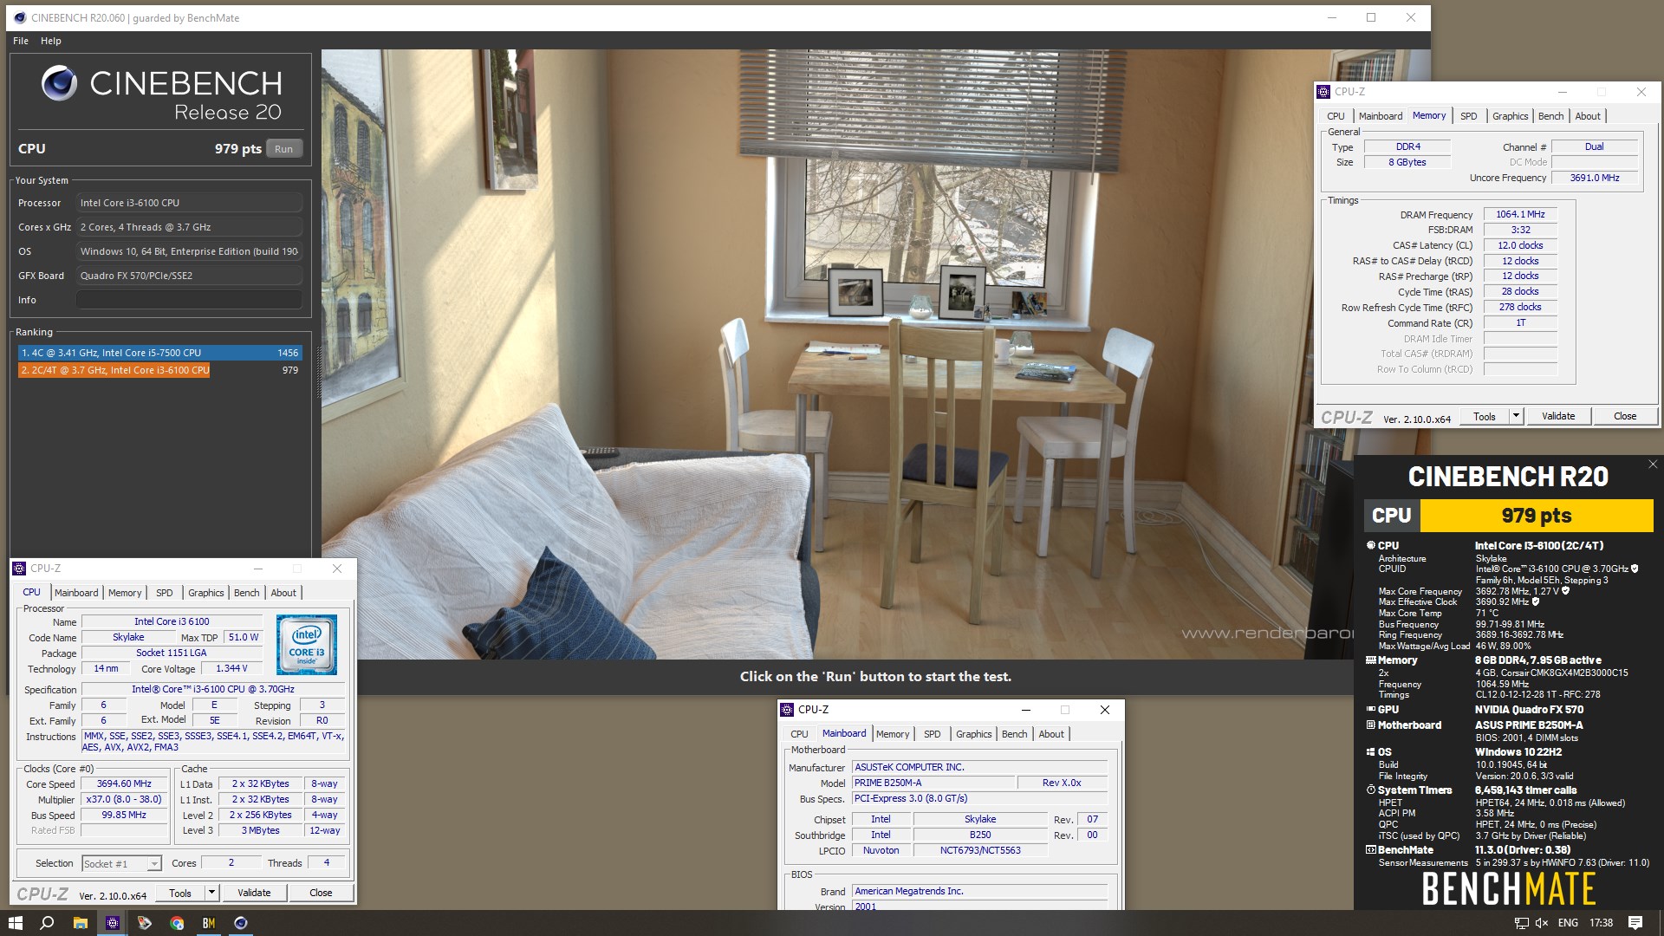The height and width of the screenshot is (936, 1664).
Task: Click the BenchMate BM taskbar icon
Action: [x=209, y=923]
